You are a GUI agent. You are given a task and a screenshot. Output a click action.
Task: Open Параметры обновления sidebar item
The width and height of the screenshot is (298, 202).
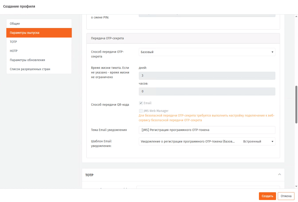[x=39, y=60]
